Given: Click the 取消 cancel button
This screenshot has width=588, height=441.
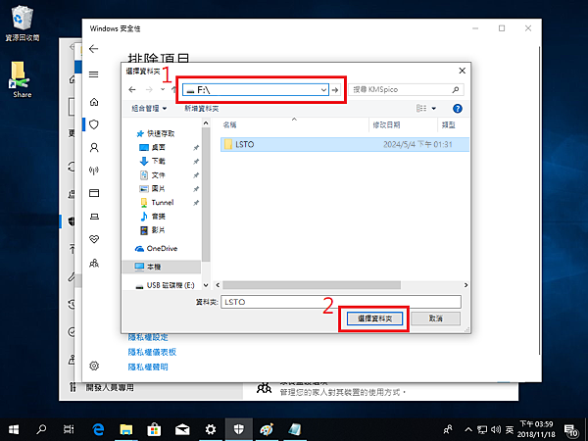Looking at the screenshot, I should click(x=435, y=319).
